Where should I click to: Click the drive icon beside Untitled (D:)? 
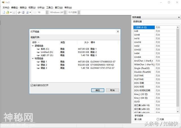(38, 52)
